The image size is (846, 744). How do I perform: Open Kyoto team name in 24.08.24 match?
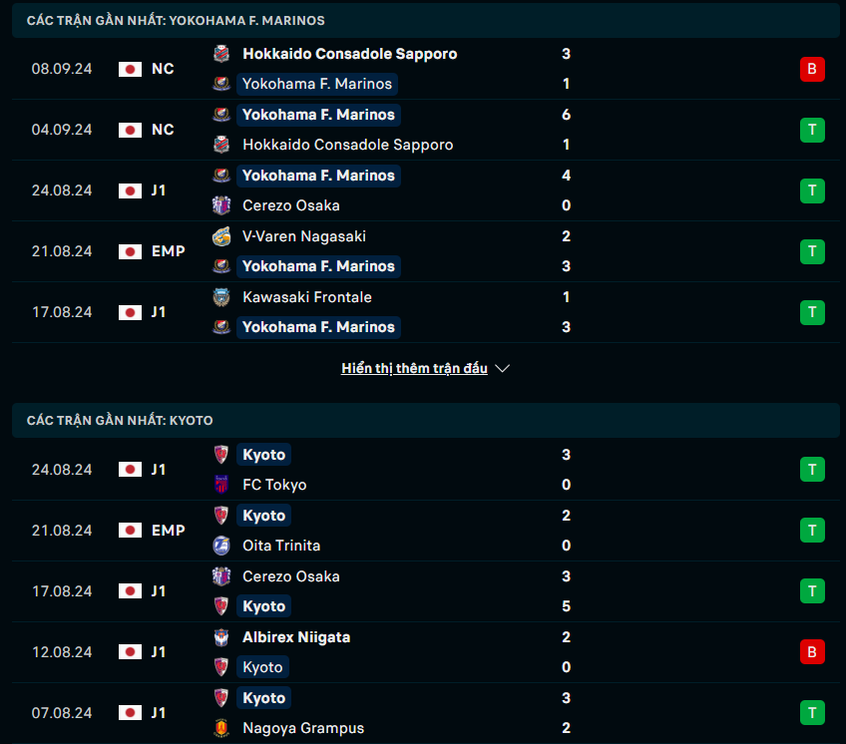263,454
